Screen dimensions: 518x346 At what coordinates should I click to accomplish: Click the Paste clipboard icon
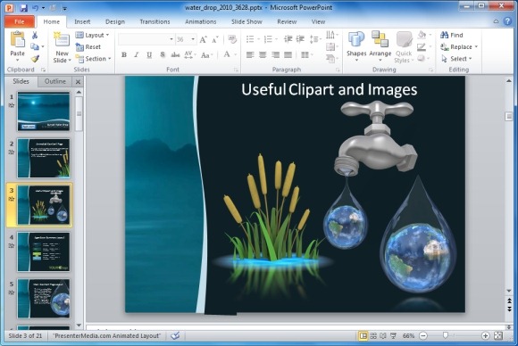[x=18, y=39]
